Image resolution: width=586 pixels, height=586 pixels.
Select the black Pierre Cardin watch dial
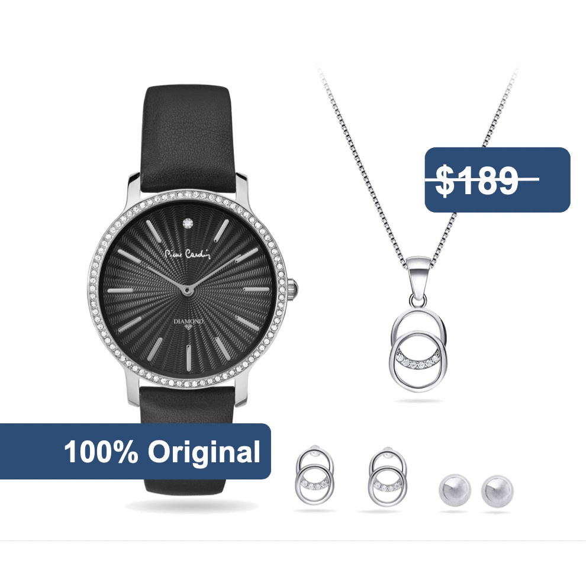point(187,289)
